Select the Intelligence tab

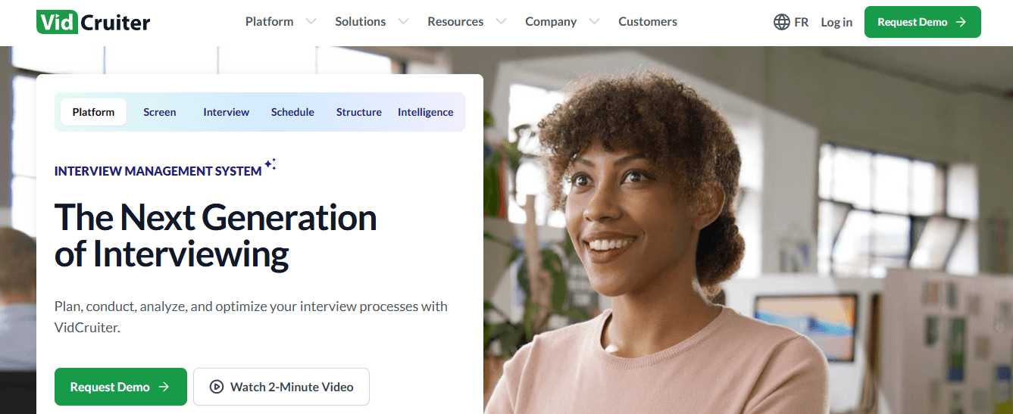426,112
